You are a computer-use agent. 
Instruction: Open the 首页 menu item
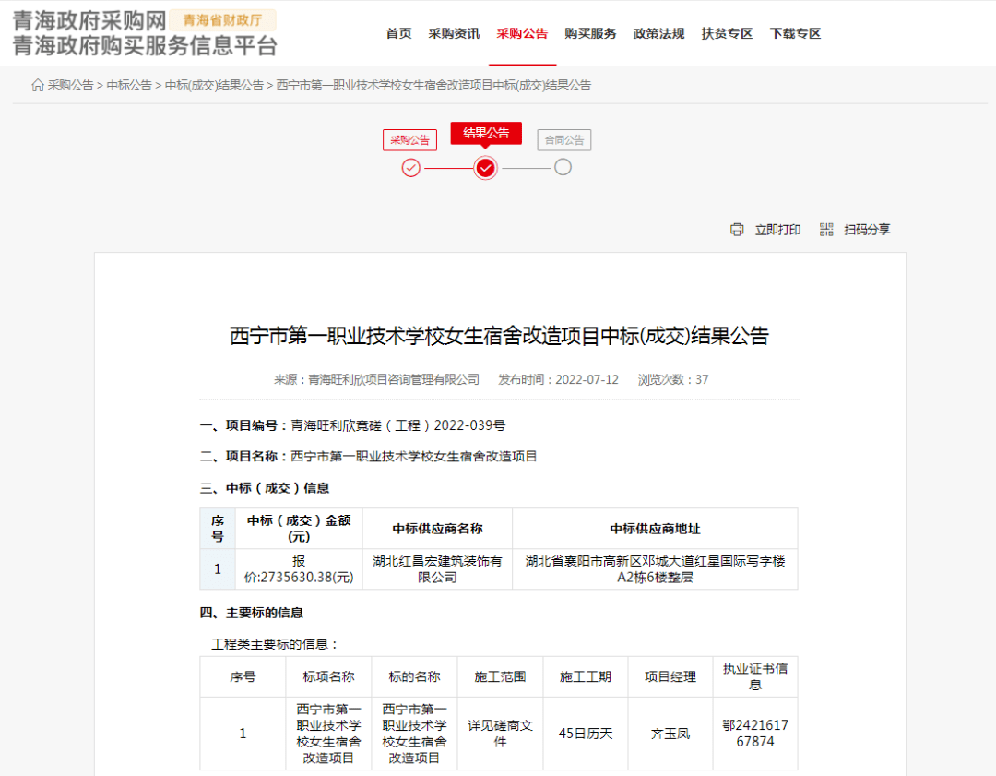[x=398, y=34]
